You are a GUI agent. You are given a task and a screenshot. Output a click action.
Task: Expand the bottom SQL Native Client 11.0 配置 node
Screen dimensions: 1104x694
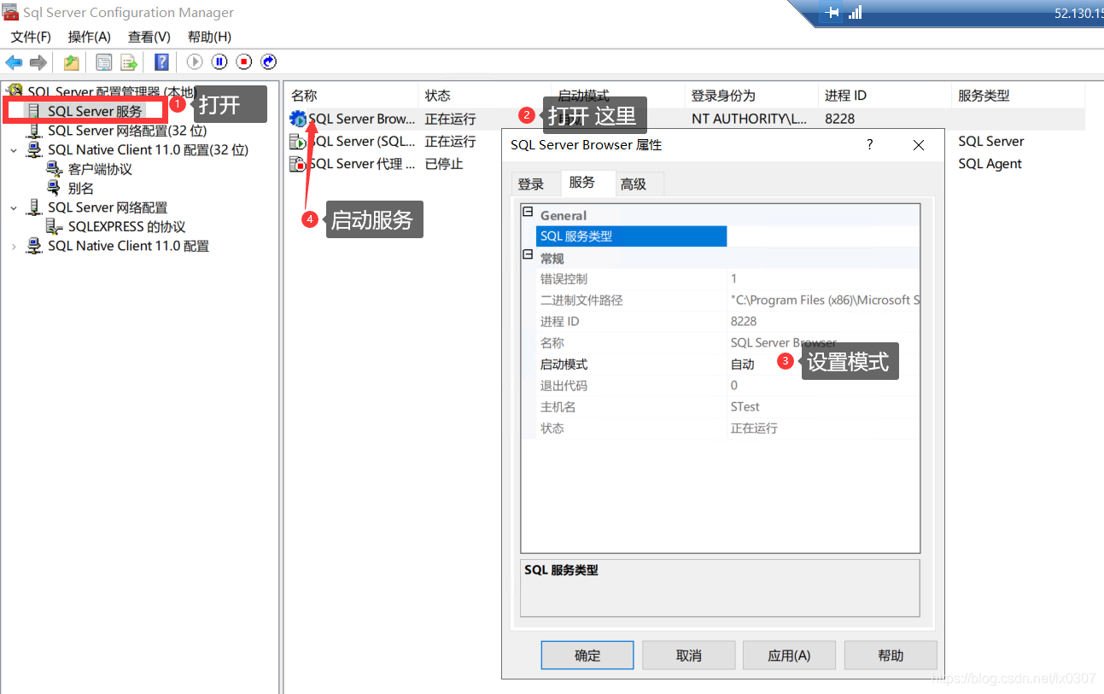point(14,246)
